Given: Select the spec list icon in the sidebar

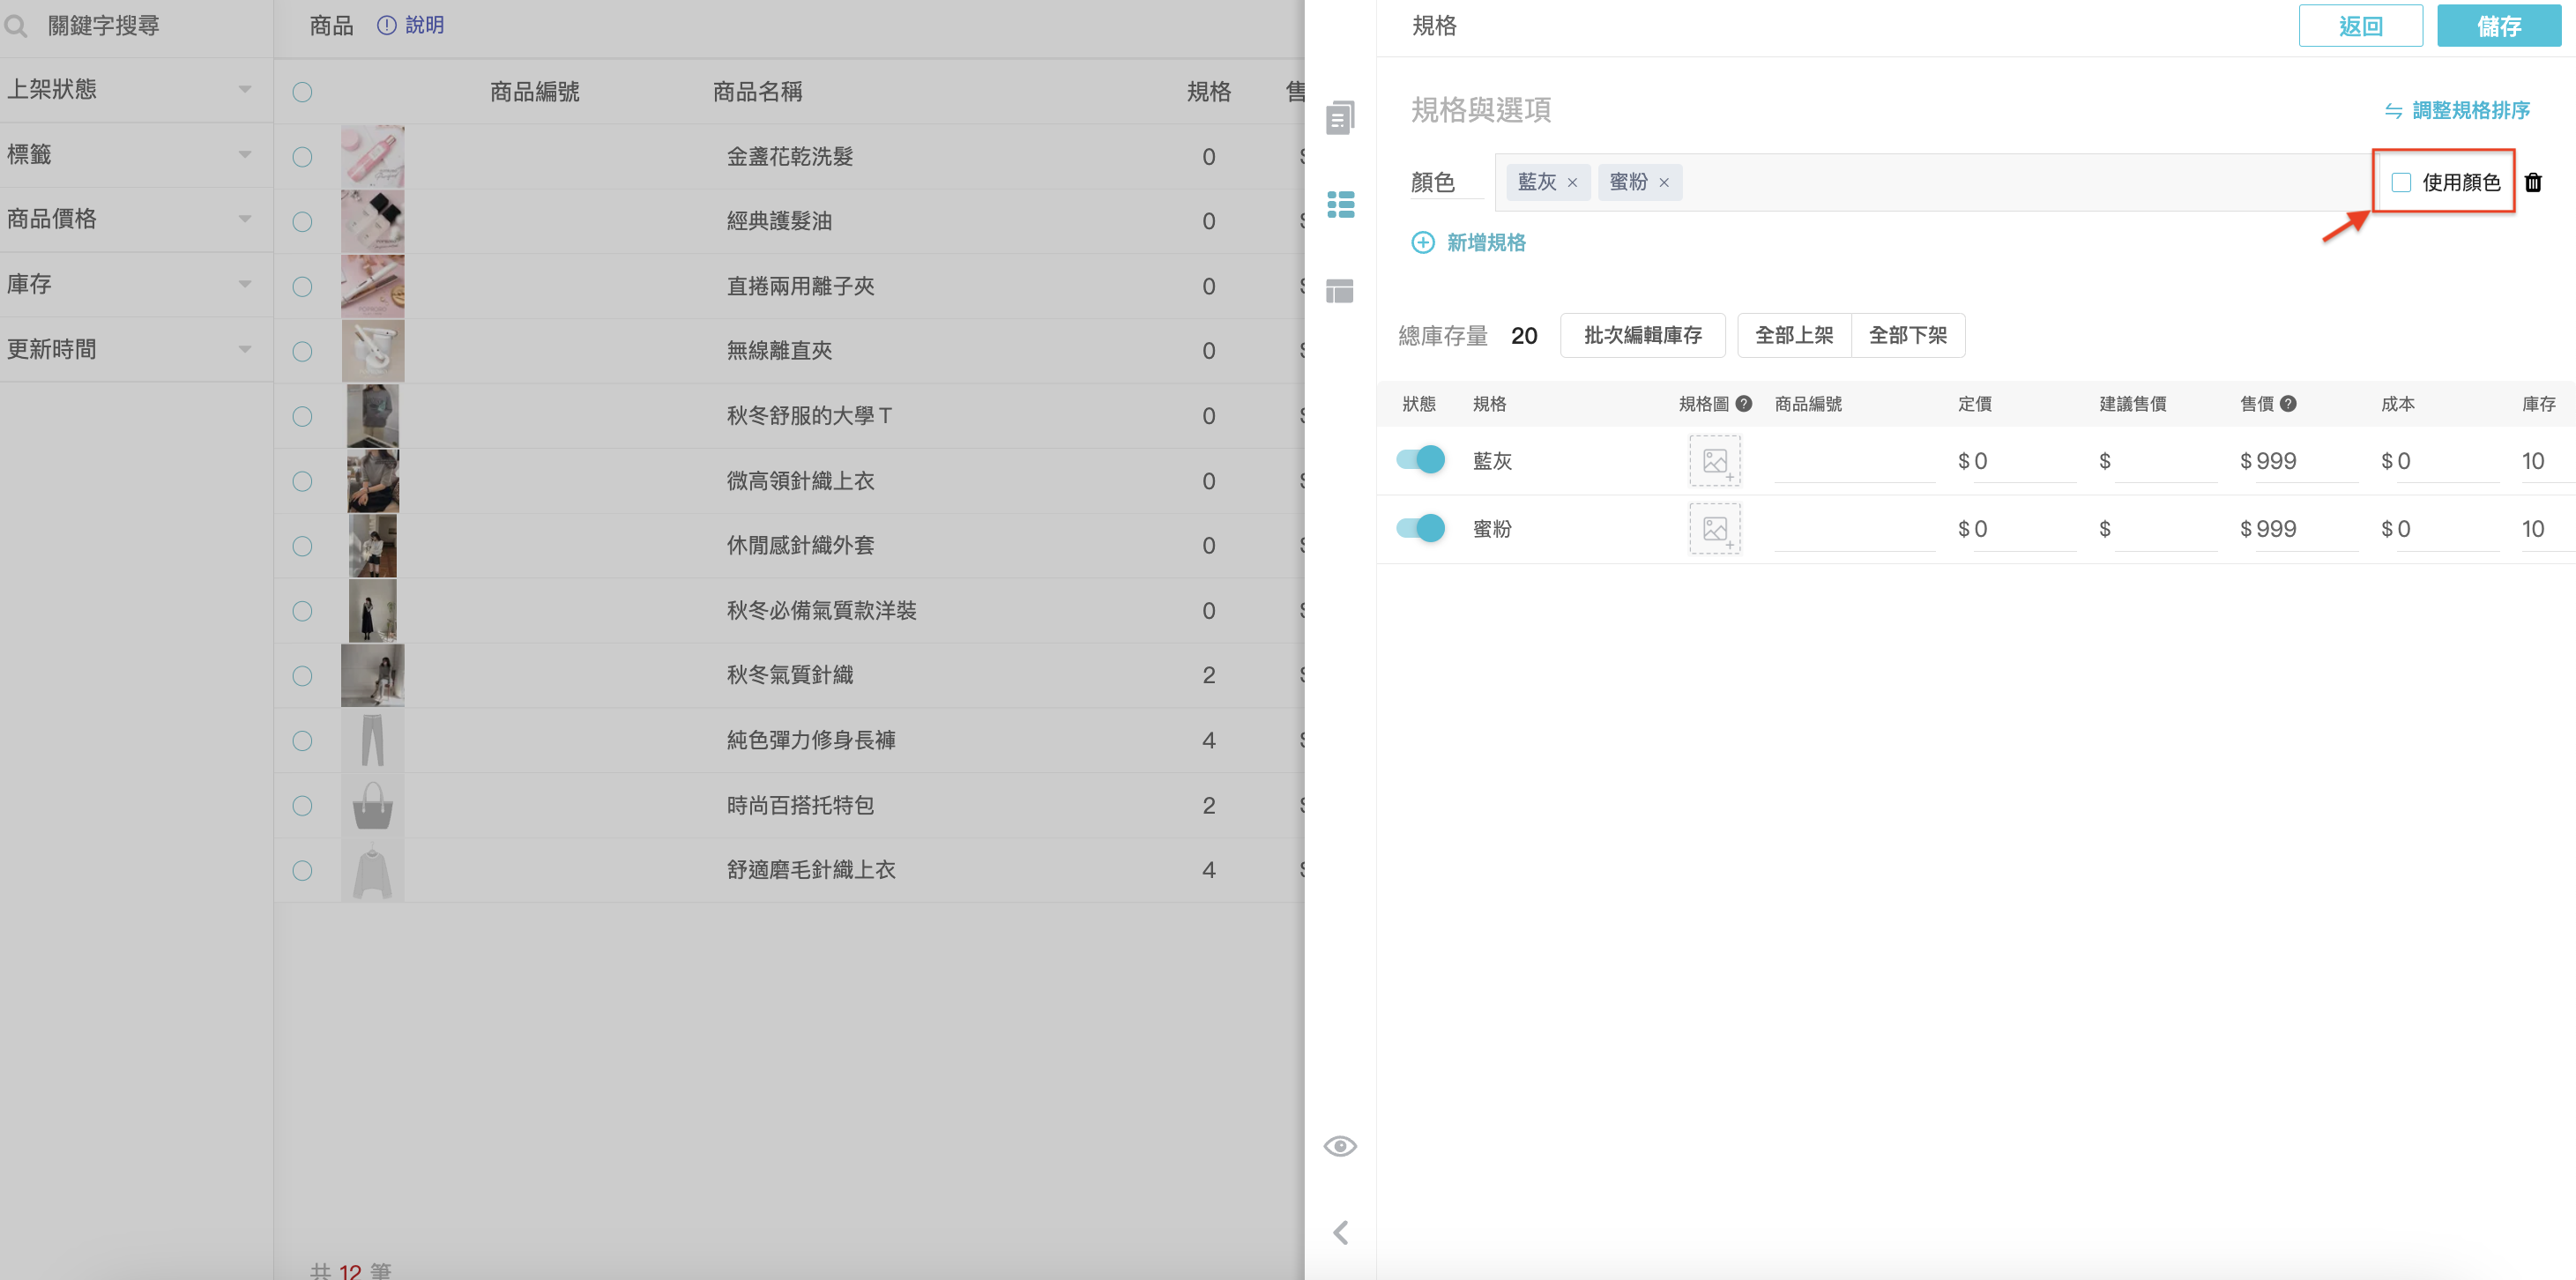Looking at the screenshot, I should click(x=1340, y=204).
